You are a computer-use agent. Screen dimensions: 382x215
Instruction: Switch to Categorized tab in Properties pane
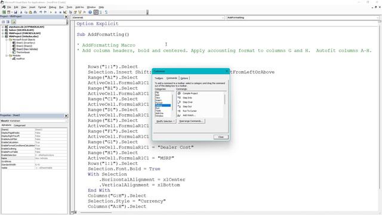coord(20,125)
